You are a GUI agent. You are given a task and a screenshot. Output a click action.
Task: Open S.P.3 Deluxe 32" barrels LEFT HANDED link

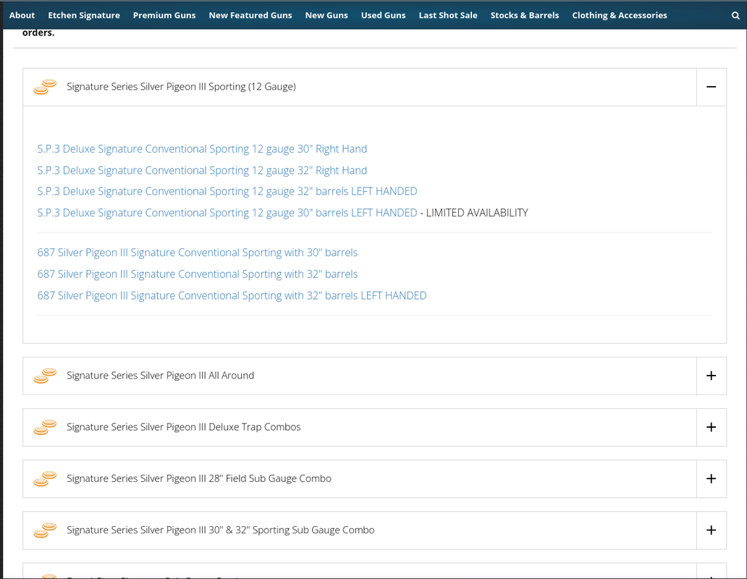(227, 191)
